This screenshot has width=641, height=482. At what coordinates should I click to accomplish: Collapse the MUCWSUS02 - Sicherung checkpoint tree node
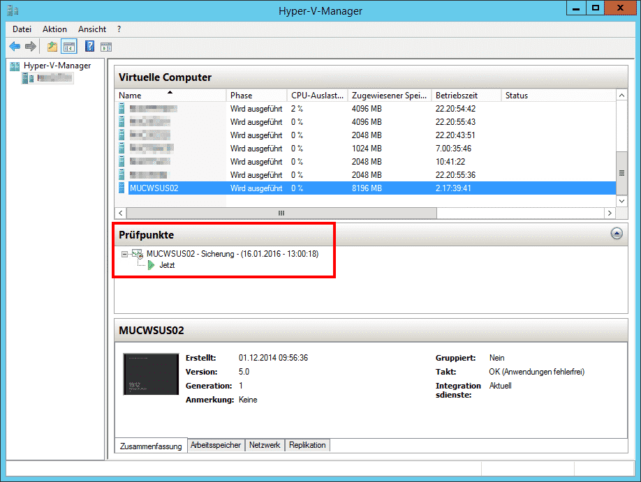coord(125,254)
